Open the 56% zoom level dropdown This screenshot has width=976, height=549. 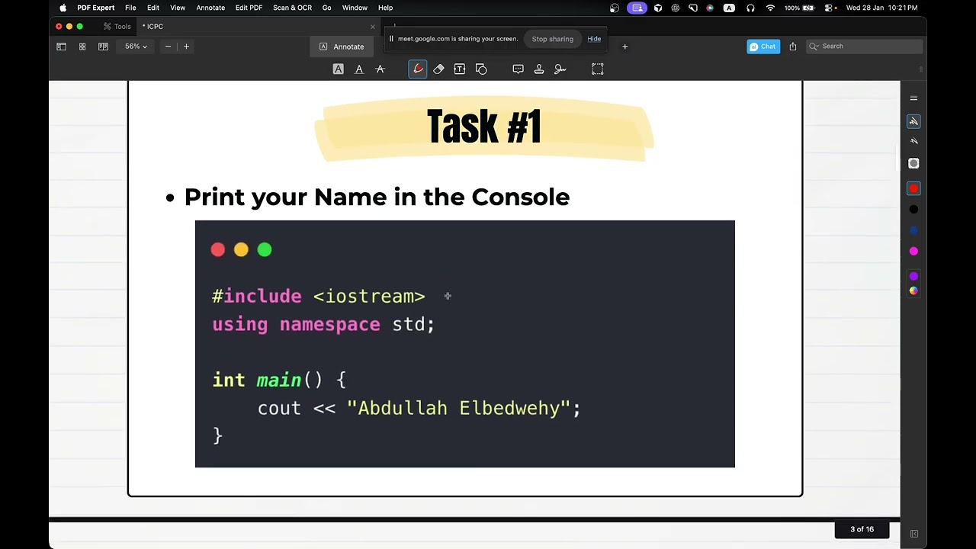(136, 47)
